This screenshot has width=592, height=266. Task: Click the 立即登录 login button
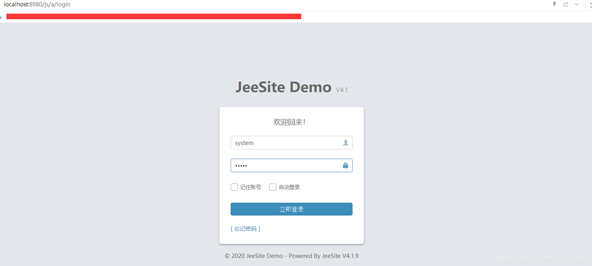pyautogui.click(x=291, y=209)
